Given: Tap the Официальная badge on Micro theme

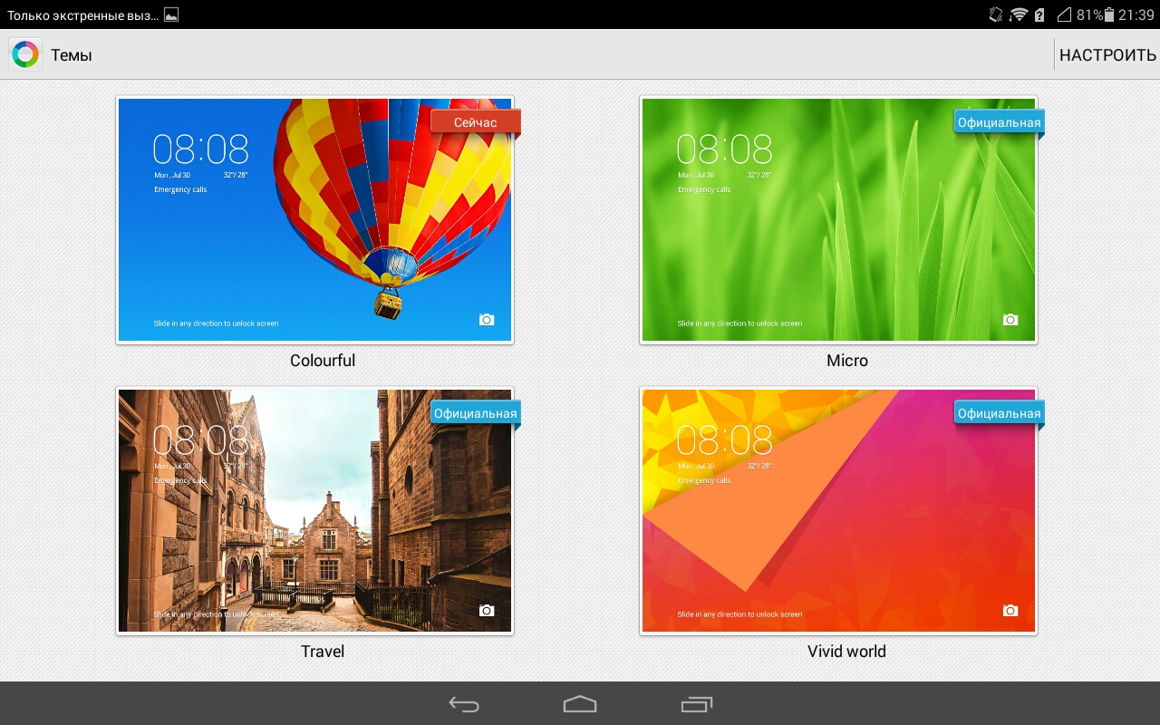Looking at the screenshot, I should tap(999, 122).
